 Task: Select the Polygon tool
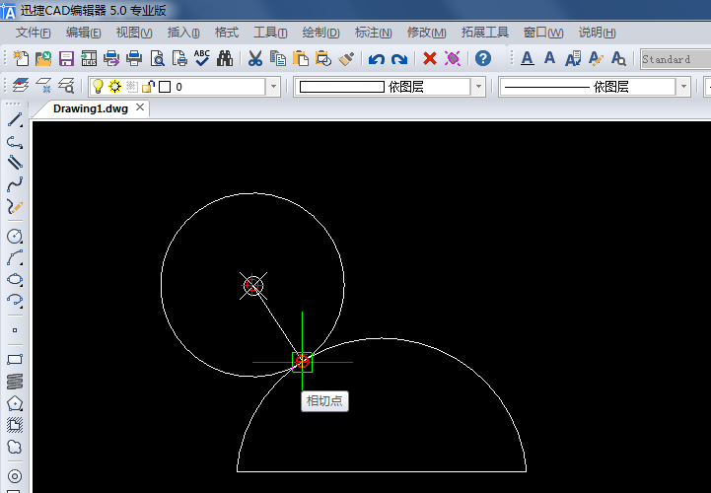coord(15,403)
